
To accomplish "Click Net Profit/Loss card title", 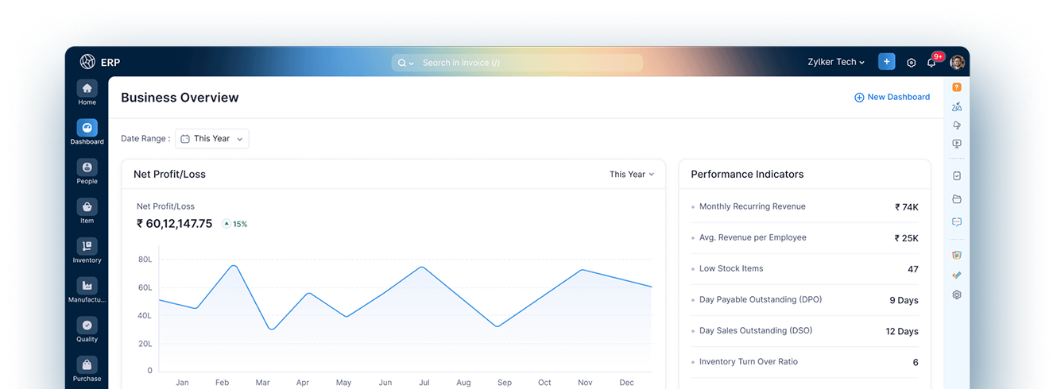I will point(169,174).
